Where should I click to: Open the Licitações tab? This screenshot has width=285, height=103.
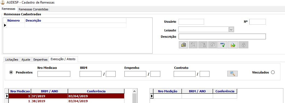12,59
